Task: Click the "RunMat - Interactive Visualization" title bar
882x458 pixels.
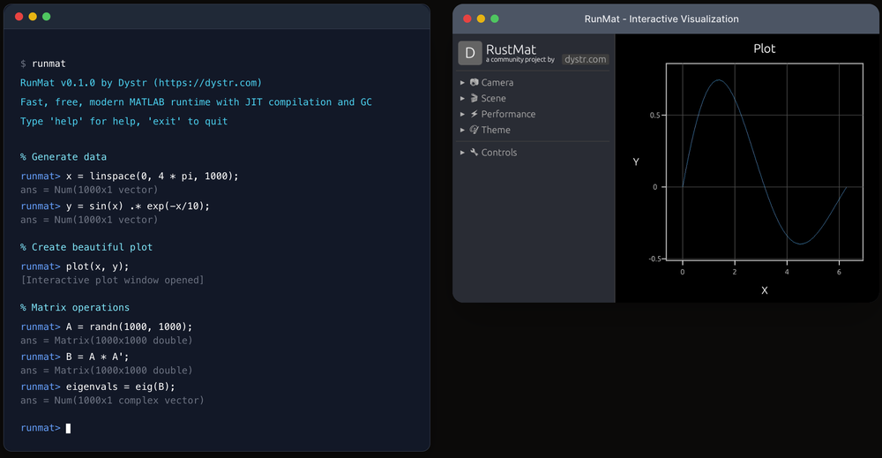Action: pyautogui.click(x=661, y=19)
